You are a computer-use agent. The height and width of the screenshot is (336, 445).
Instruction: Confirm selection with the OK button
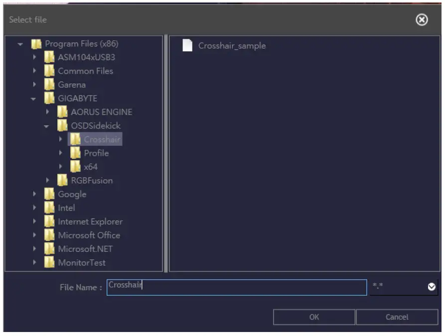tap(314, 317)
